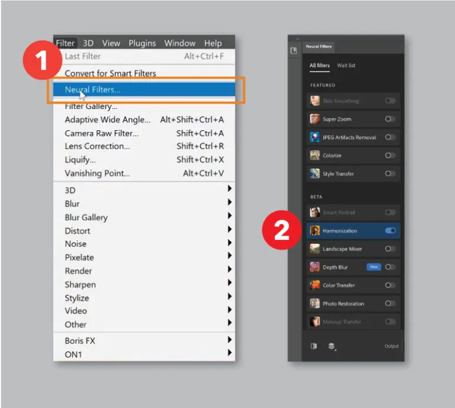Open the Boris FX submenu
Image resolution: width=455 pixels, height=408 pixels.
[x=144, y=340]
